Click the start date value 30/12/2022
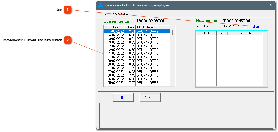 [x=231, y=26]
